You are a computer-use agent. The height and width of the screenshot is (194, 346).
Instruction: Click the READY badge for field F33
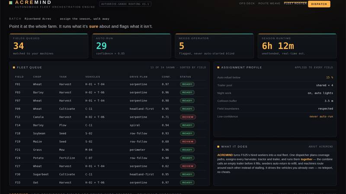click(x=187, y=182)
